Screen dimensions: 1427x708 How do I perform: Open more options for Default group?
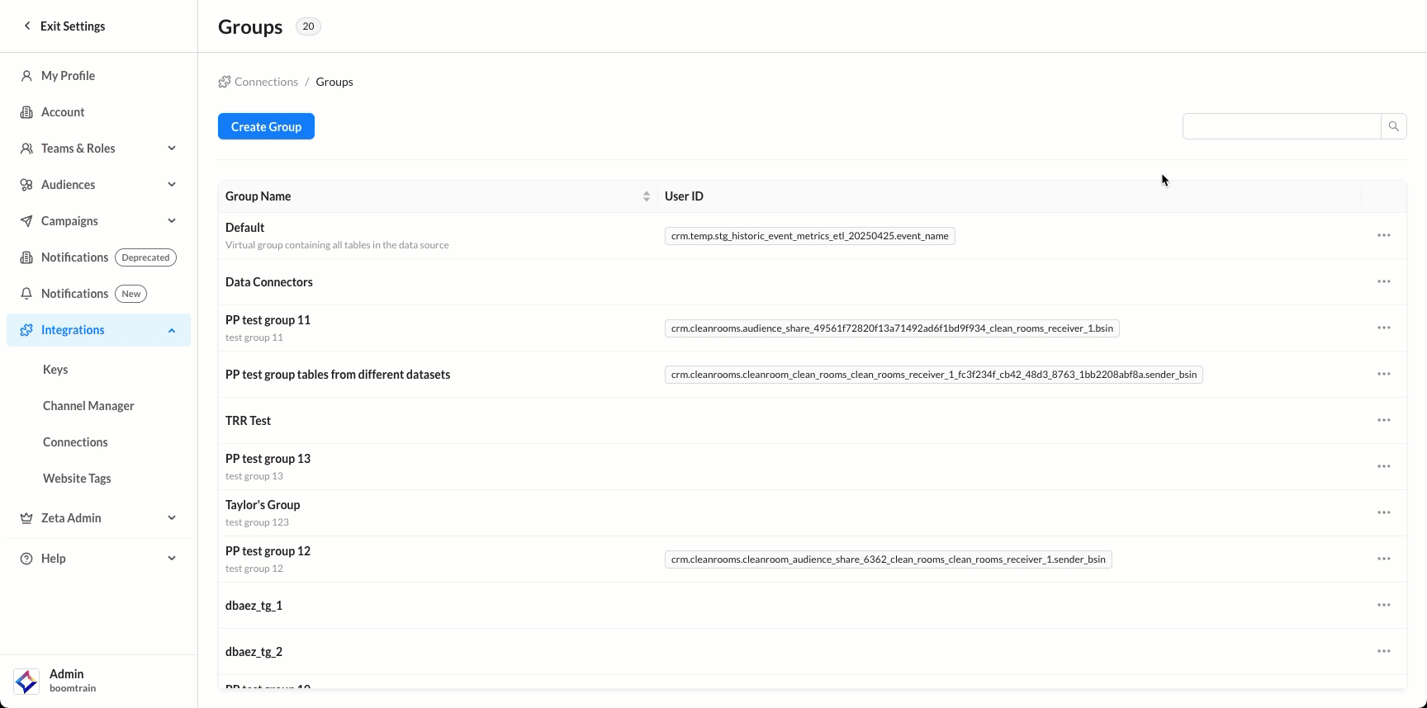pos(1384,236)
